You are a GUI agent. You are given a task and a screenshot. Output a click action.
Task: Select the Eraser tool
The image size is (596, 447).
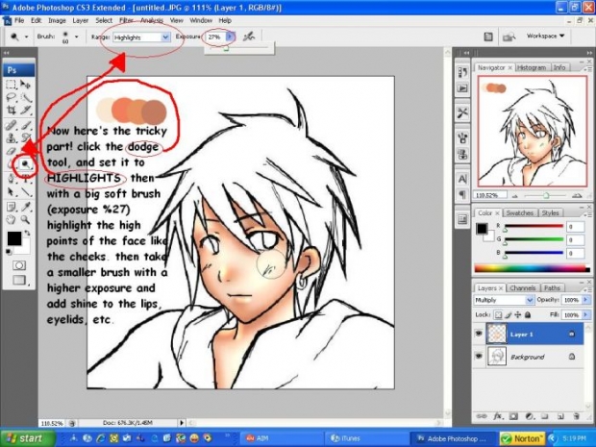12,151
